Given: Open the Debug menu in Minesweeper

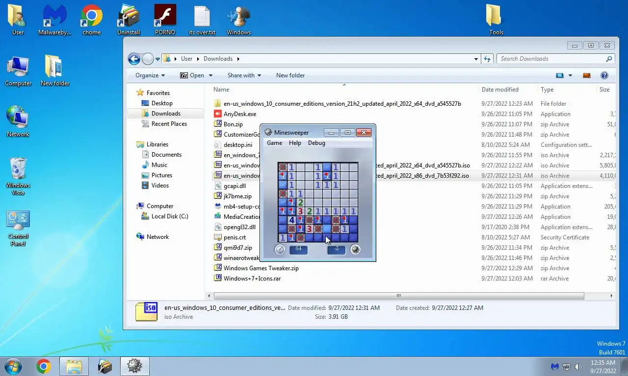Looking at the screenshot, I should tap(316, 143).
